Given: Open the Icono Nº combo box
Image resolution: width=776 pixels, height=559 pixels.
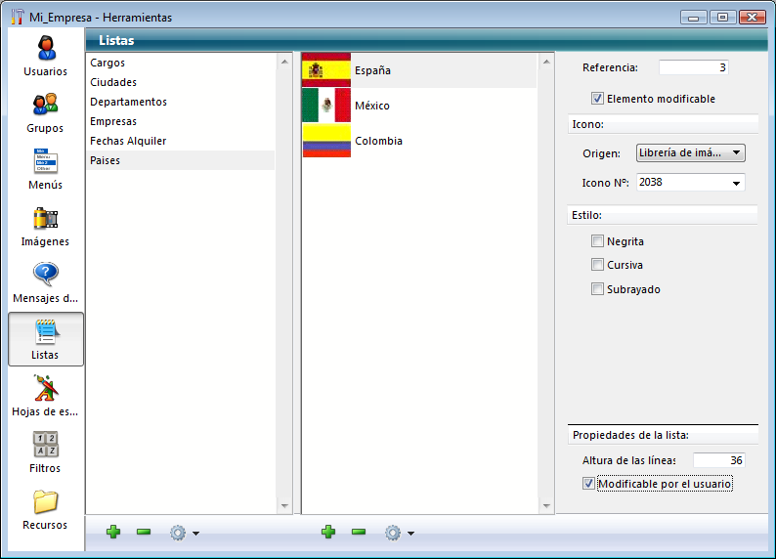Looking at the screenshot, I should 690,183.
